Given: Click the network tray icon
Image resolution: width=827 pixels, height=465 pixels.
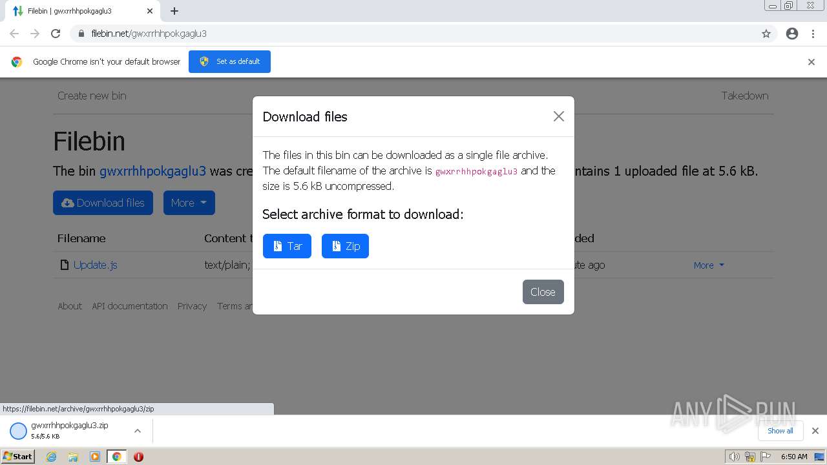Looking at the screenshot, I should pyautogui.click(x=750, y=457).
